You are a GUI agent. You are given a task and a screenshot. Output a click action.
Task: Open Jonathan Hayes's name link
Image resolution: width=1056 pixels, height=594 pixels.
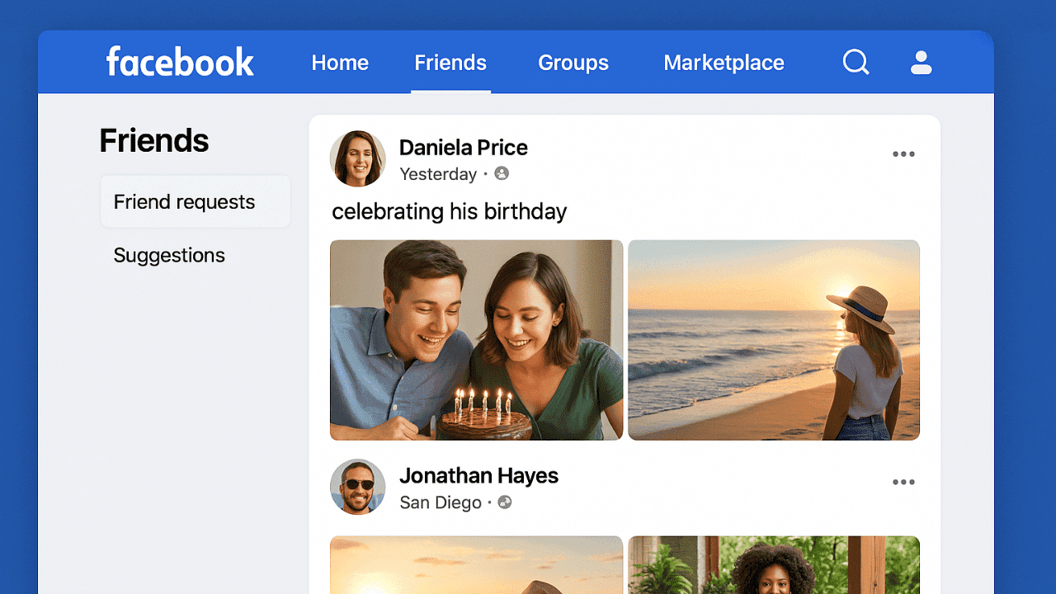pos(478,476)
